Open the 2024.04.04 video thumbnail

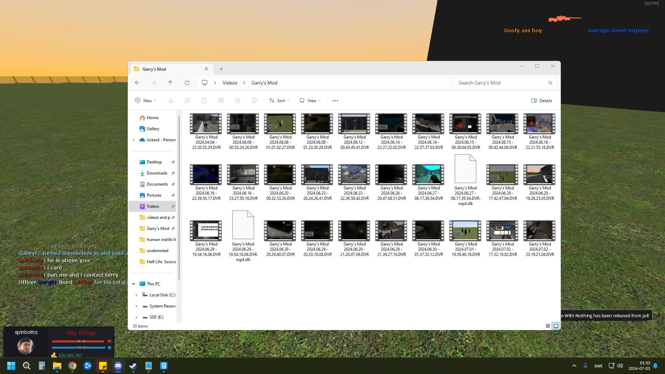[205, 124]
